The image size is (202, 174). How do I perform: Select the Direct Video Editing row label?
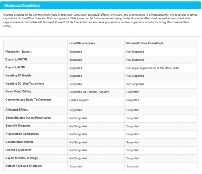coord(18,91)
